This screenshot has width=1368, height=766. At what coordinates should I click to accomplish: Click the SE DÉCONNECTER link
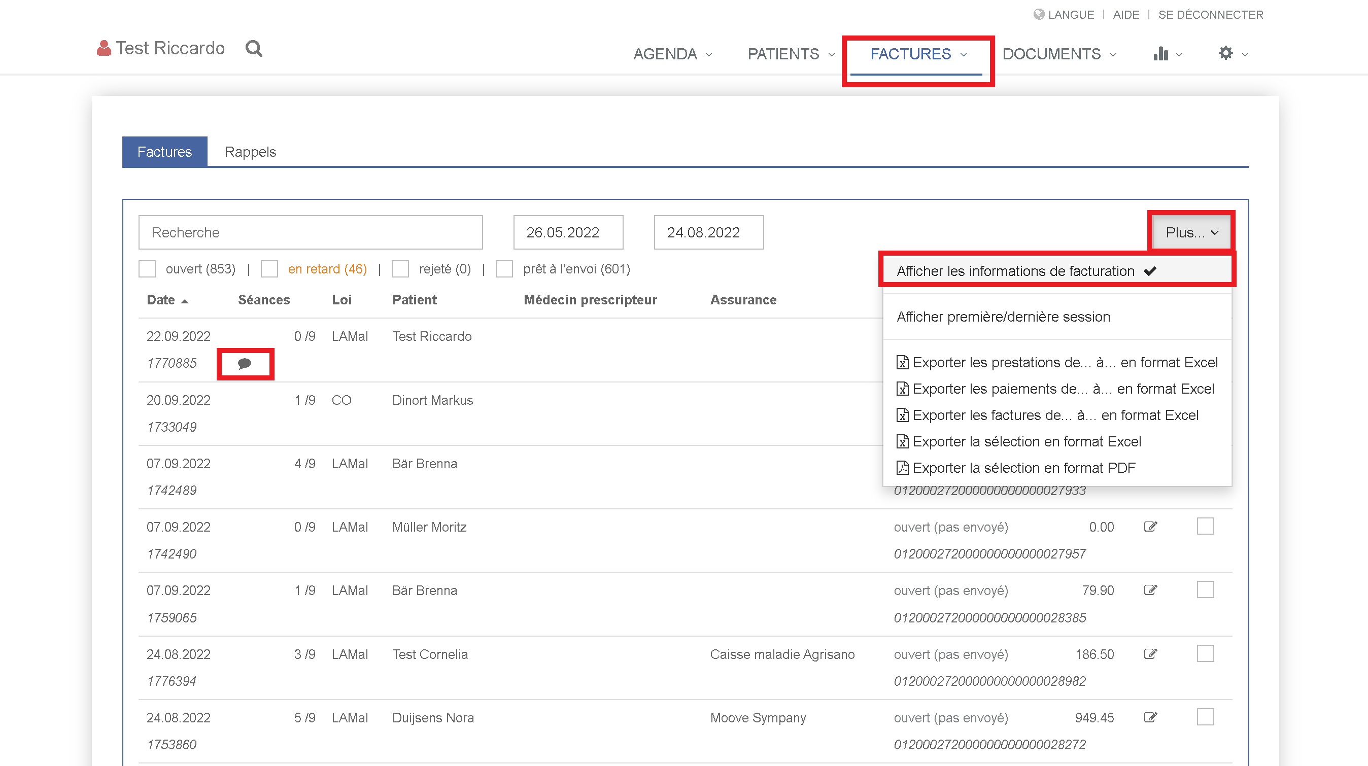tap(1210, 14)
